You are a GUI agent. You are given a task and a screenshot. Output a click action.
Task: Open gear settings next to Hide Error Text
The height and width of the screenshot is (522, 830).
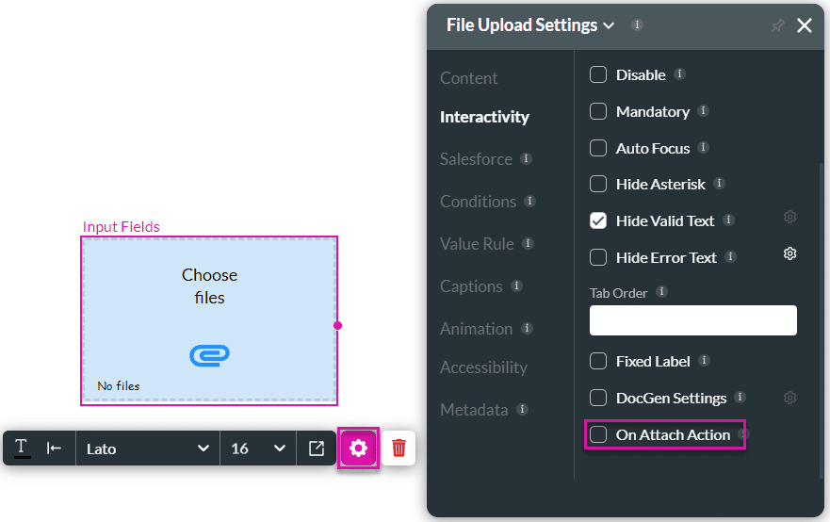click(x=789, y=253)
